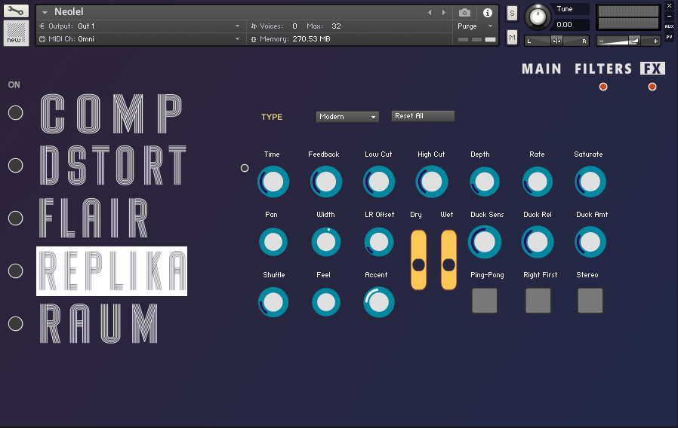Open the delay TYPE Modern dropdown

pos(347,117)
